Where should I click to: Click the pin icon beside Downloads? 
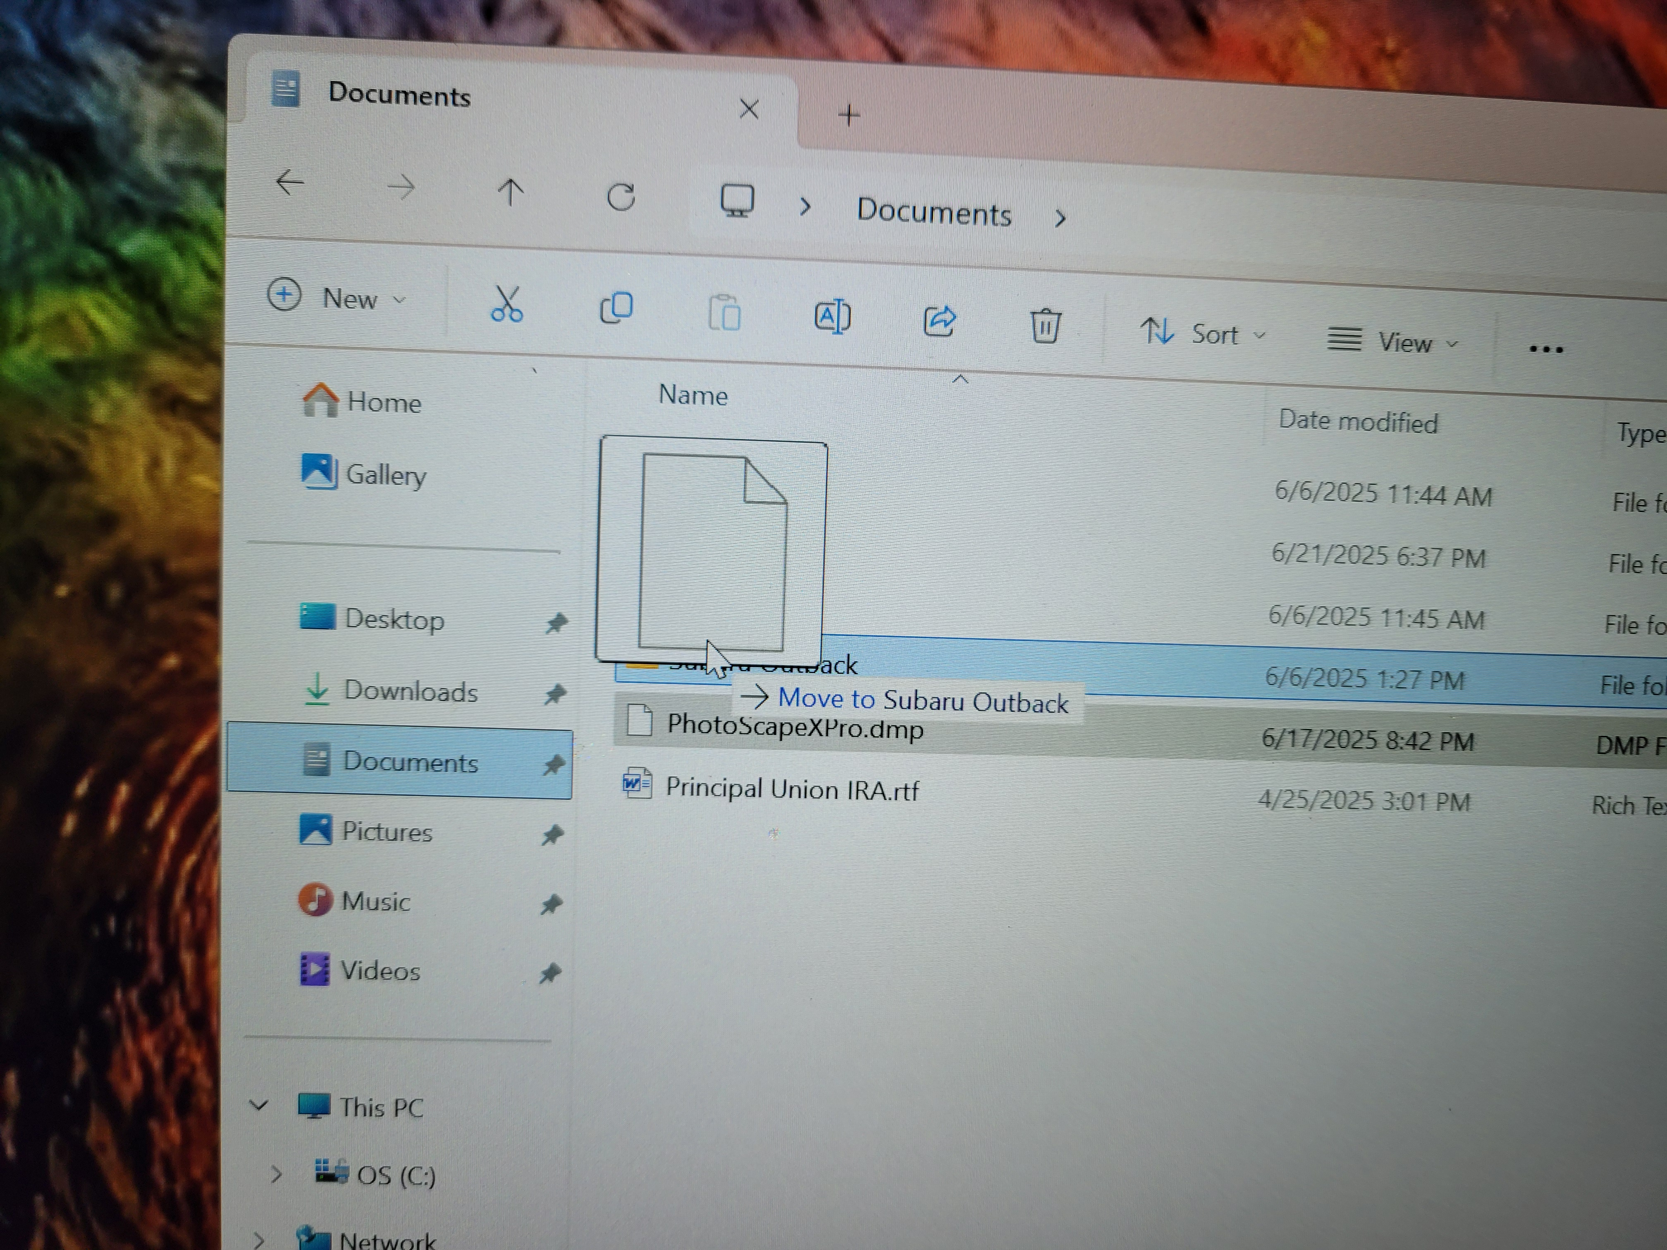(x=555, y=694)
